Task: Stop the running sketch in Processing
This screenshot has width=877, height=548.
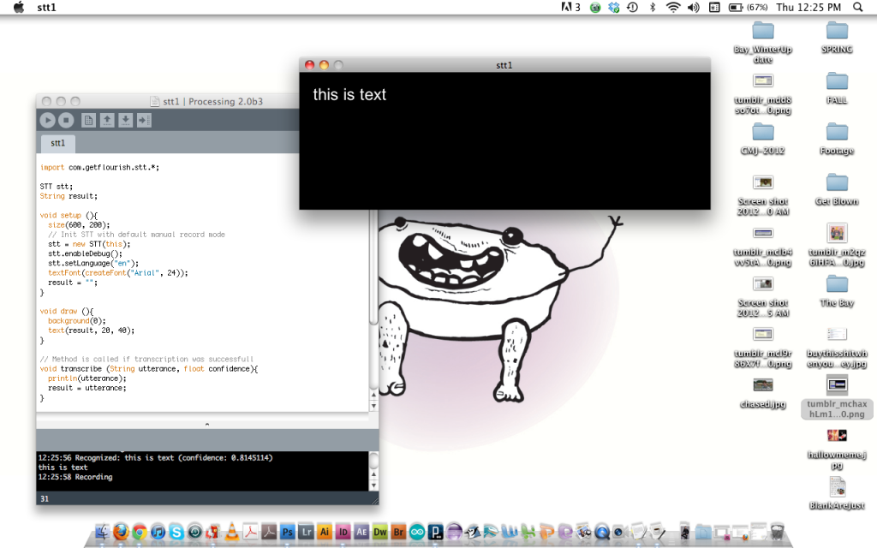Action: coord(66,120)
